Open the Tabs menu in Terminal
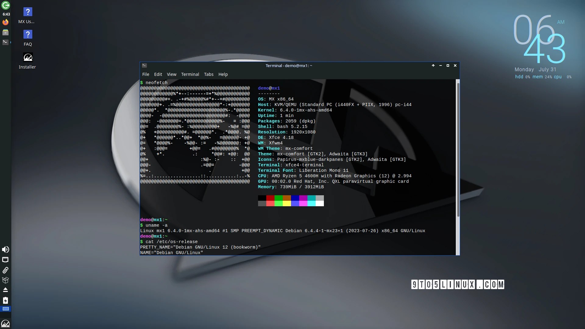 pos(209,74)
